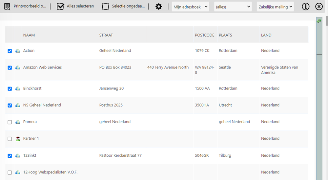328x180 pixels.
Task: Open the print preview icon
Action: click(x=7, y=7)
